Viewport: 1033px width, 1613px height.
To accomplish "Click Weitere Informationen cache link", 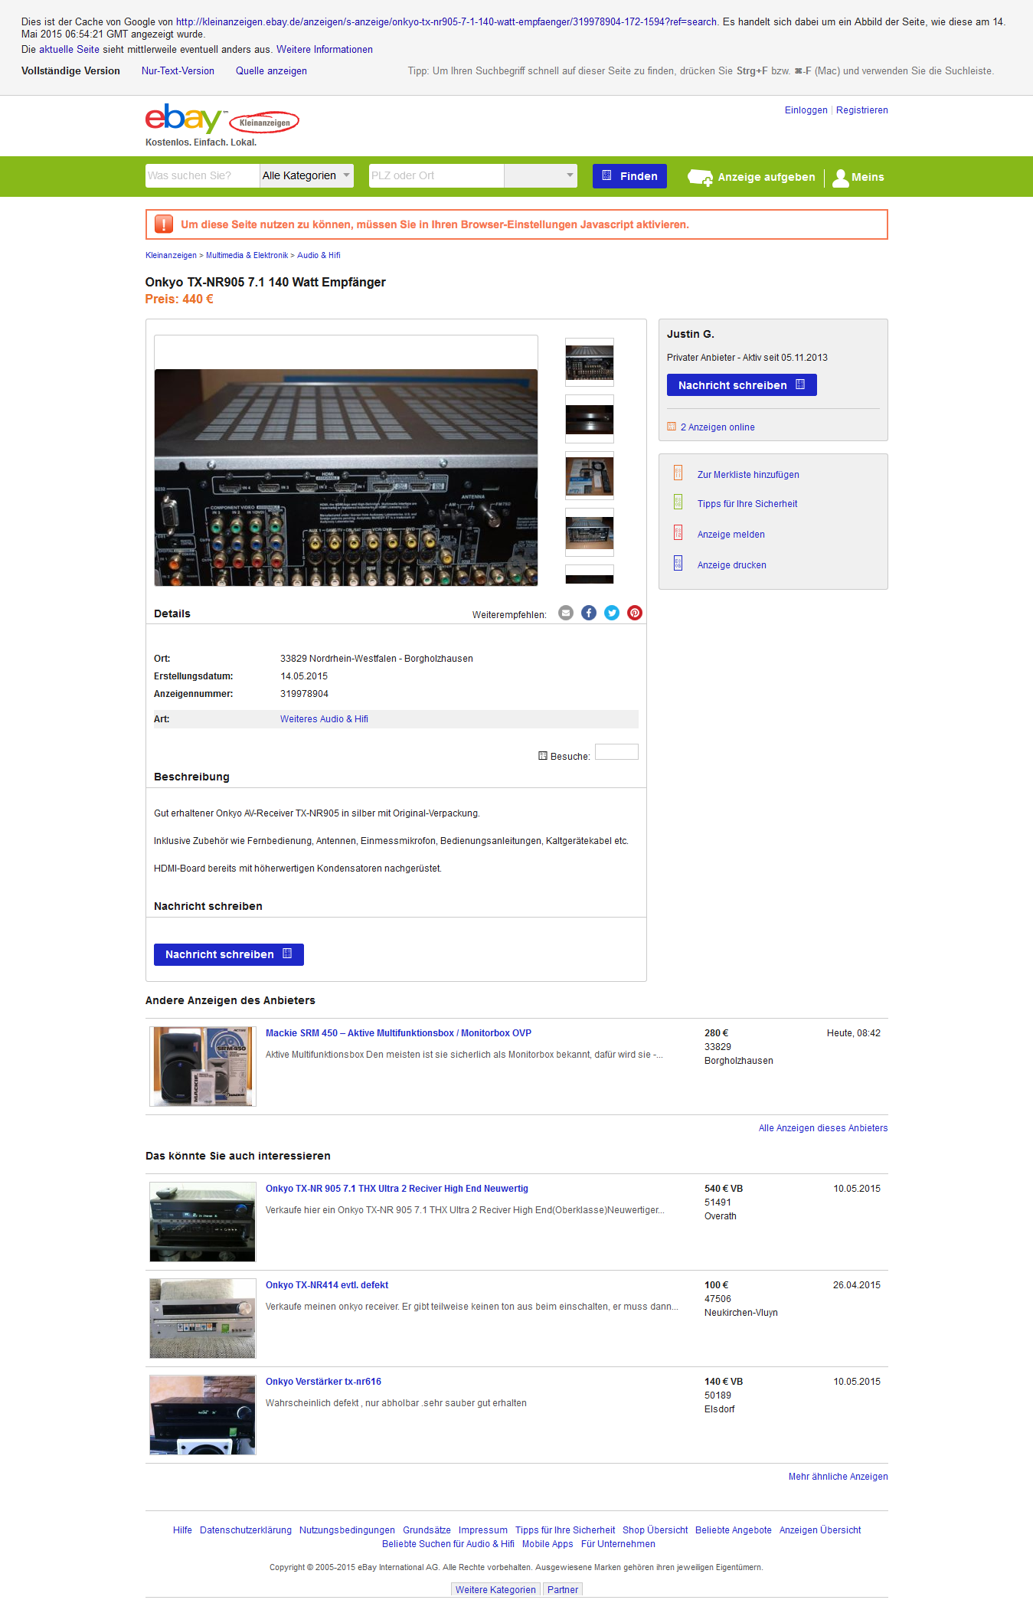I will click(x=325, y=49).
